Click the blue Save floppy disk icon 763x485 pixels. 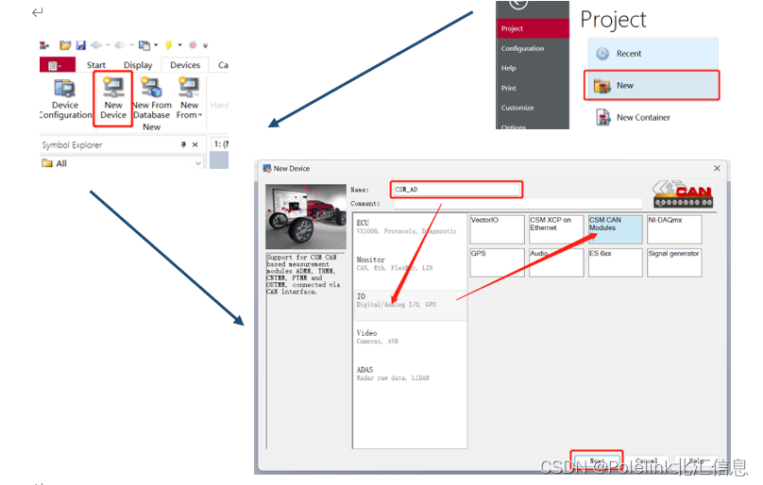click(81, 45)
